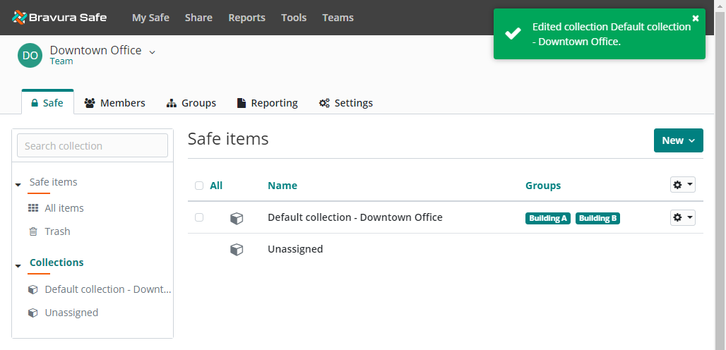Focus the Search collection input field
Image resolution: width=726 pixels, height=350 pixels.
(93, 145)
